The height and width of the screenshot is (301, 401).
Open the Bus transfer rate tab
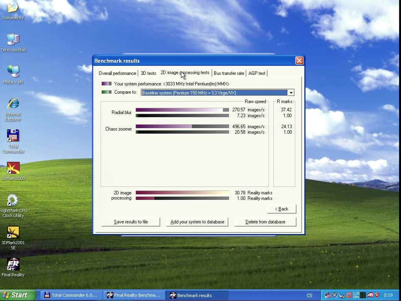coord(229,73)
